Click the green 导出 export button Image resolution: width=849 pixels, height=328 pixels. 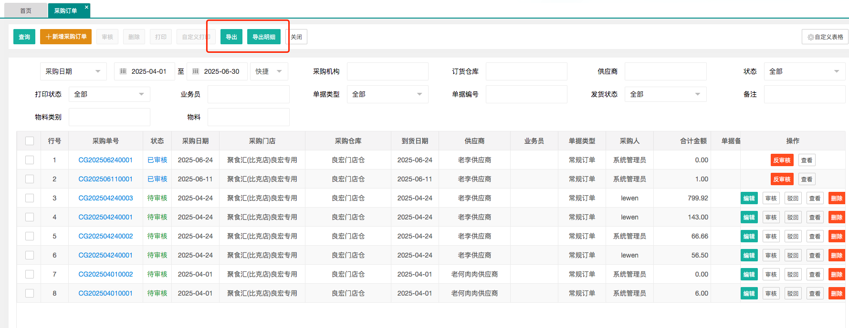(x=231, y=37)
